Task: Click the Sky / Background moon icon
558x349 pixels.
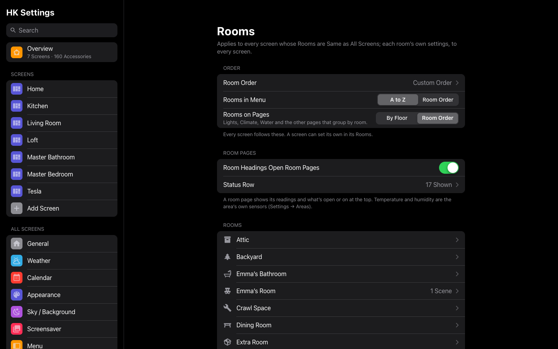Action: [x=17, y=312]
